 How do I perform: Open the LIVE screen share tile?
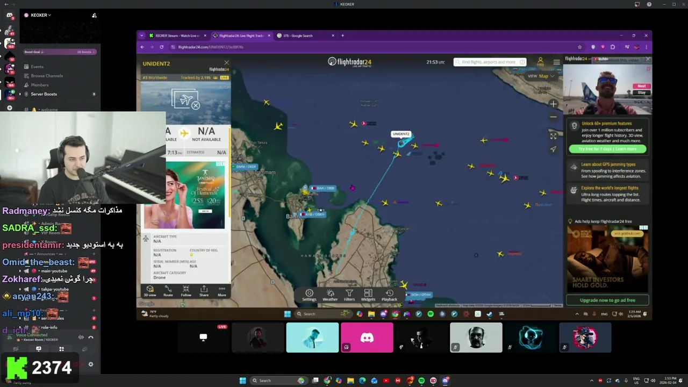click(203, 338)
